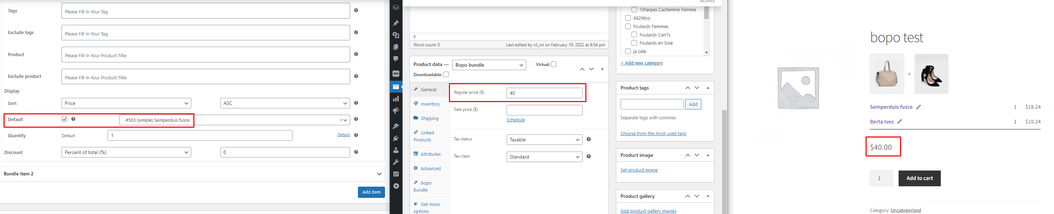Enable the Virtual checkbox
The image size is (1054, 214).
click(x=554, y=64)
